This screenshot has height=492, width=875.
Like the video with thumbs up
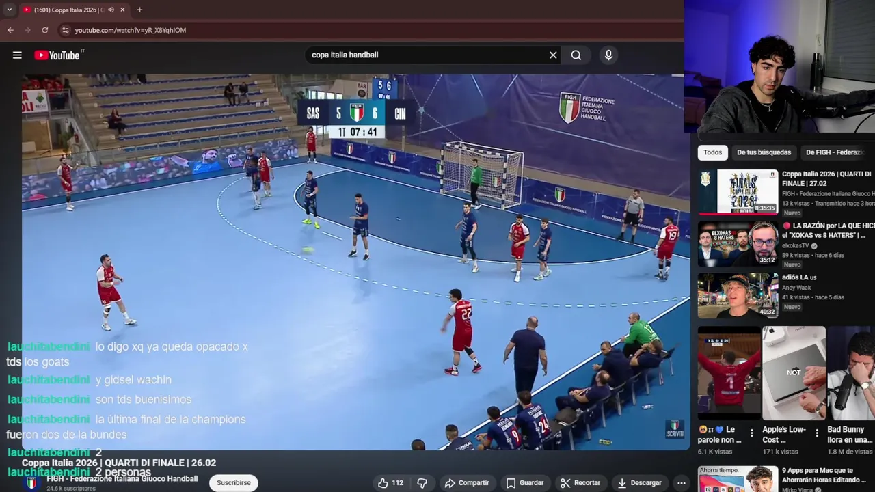coord(390,483)
